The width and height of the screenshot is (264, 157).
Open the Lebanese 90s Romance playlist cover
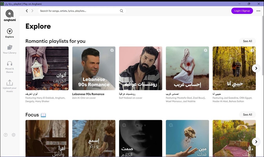coord(94,68)
